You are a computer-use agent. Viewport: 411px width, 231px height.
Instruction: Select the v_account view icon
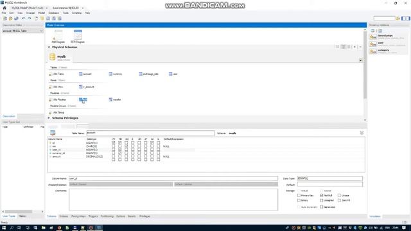tap(81, 87)
